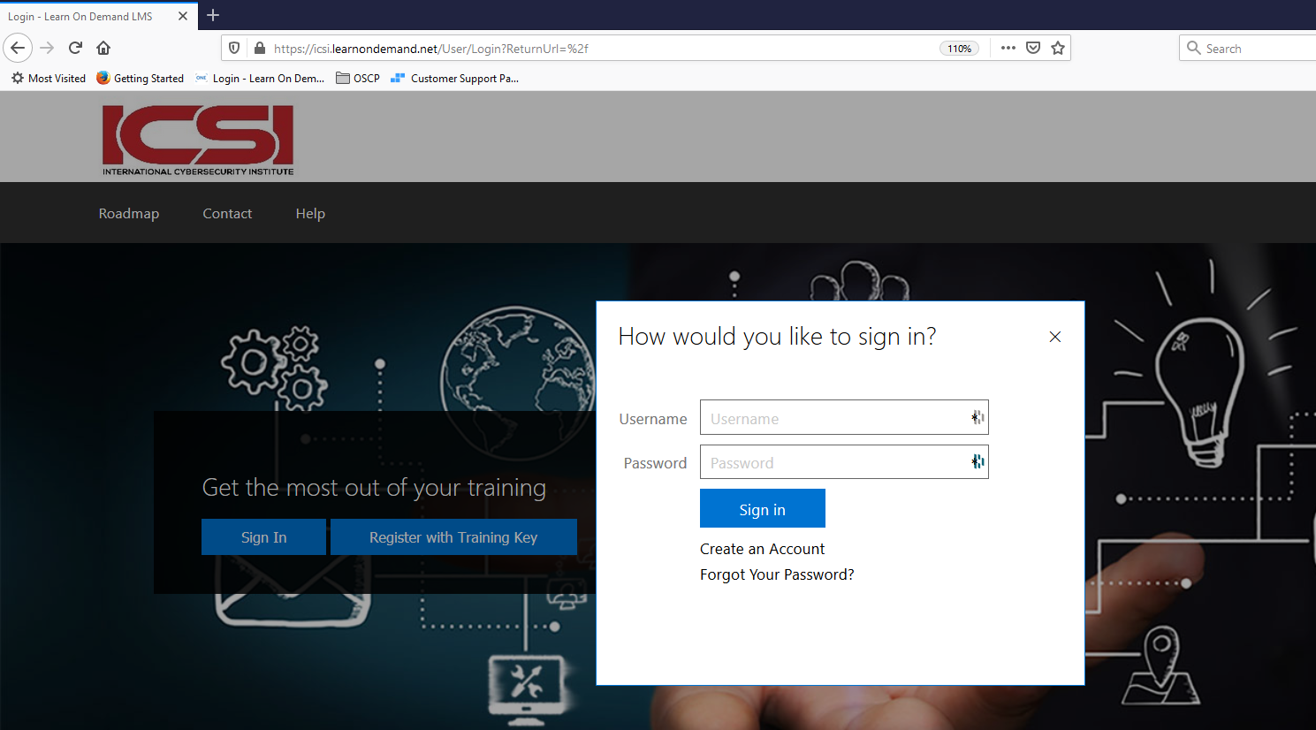Screen dimensions: 1316x730
Task: Click the Password input field
Action: tap(844, 461)
